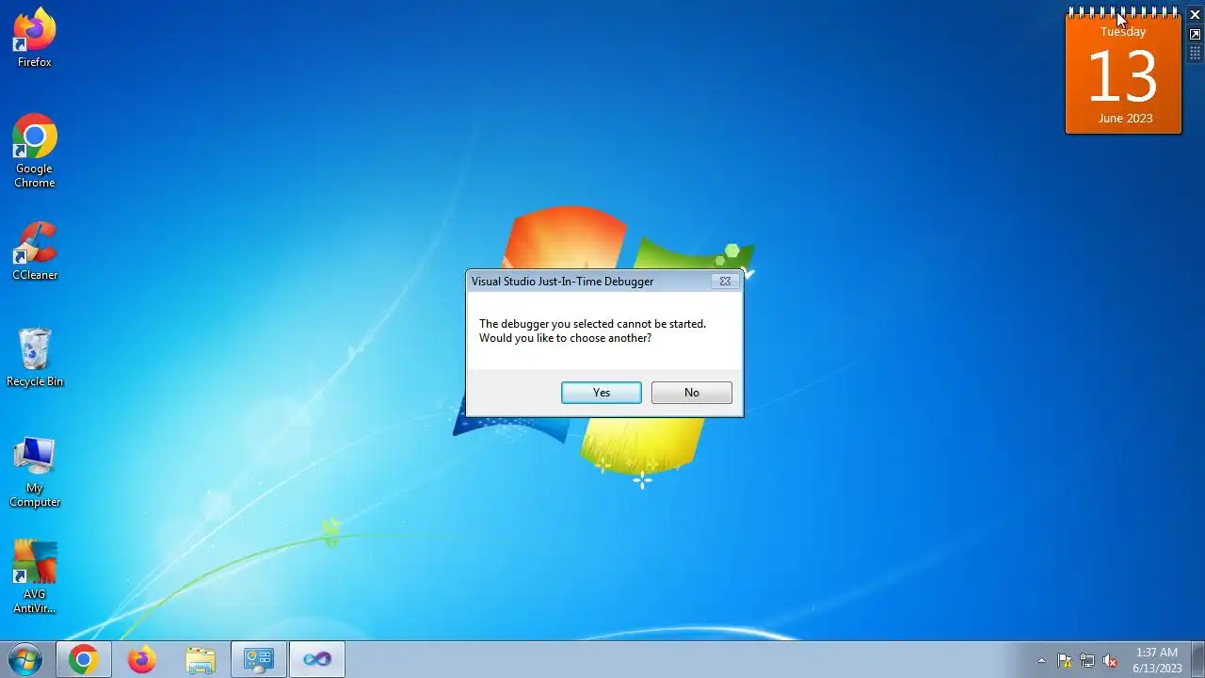1205x678 pixels.
Task: Select the My Computer desktop icon
Action: coord(35,472)
